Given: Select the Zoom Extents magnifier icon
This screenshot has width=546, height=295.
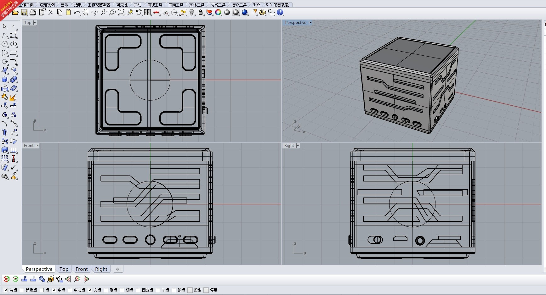Looking at the screenshot, I should pyautogui.click(x=121, y=13).
